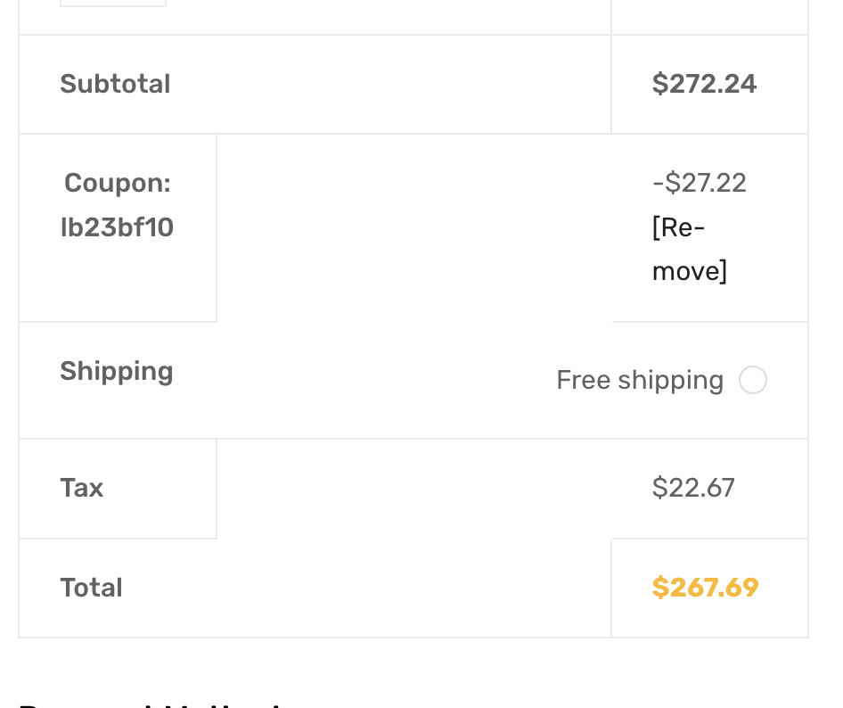Click the $22.67 tax amount
Screen dimensions: 843x708
click(693, 488)
